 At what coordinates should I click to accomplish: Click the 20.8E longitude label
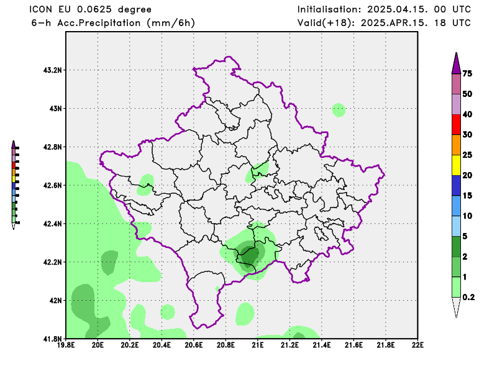[226, 345]
